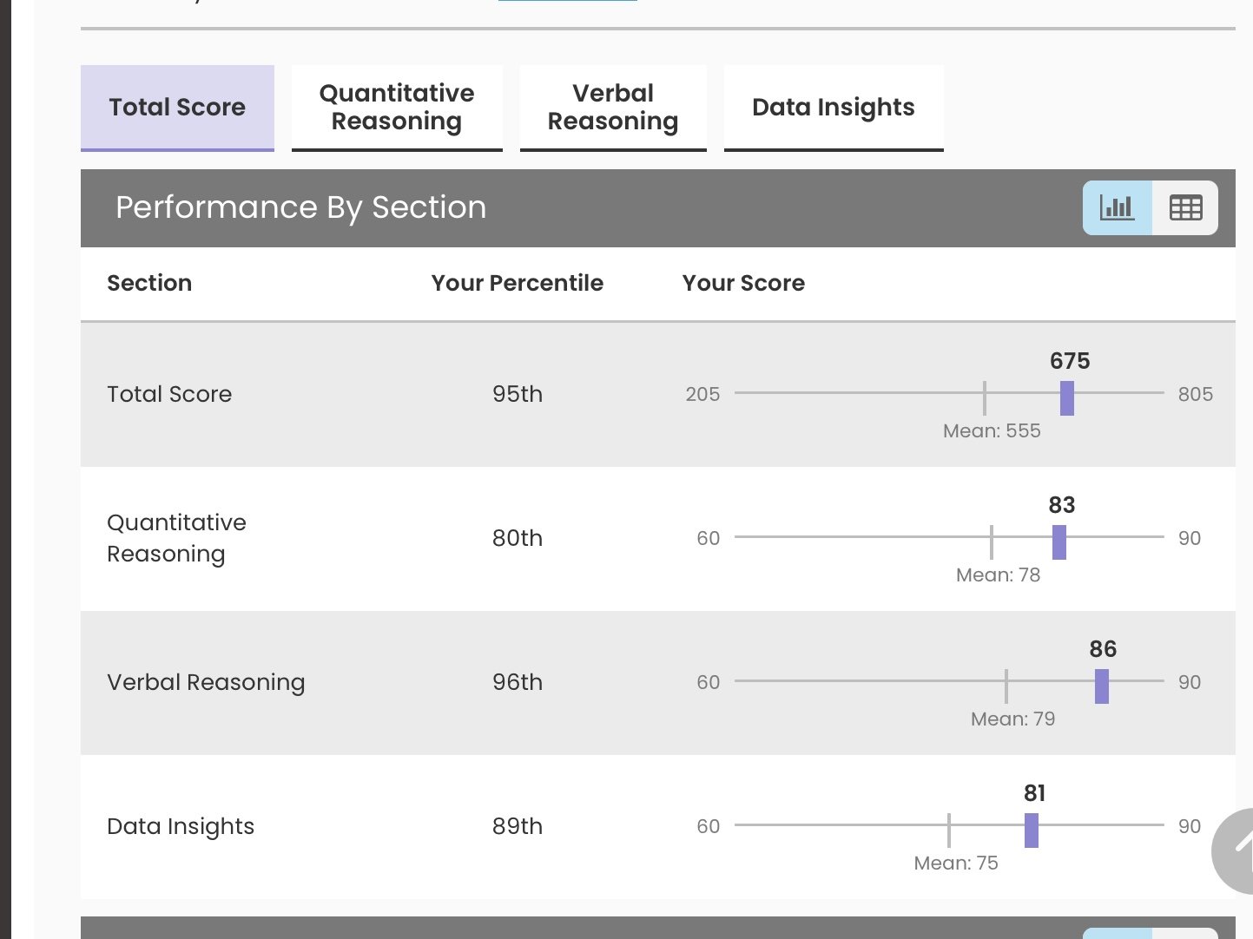The image size is (1253, 939).
Task: Click the Mean: 555 tick mark
Action: click(x=985, y=397)
